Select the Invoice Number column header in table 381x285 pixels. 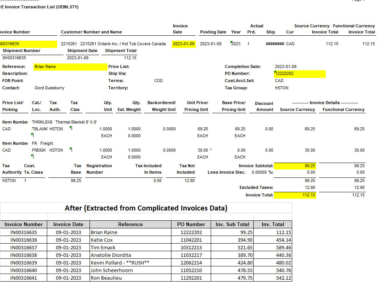coord(24,225)
